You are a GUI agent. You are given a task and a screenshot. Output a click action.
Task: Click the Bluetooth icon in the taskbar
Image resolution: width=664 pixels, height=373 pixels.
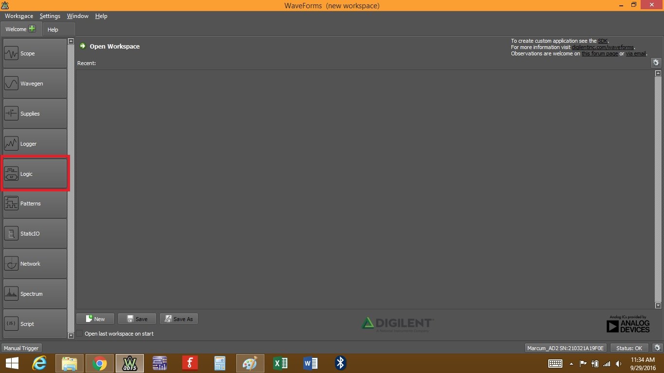(341, 363)
